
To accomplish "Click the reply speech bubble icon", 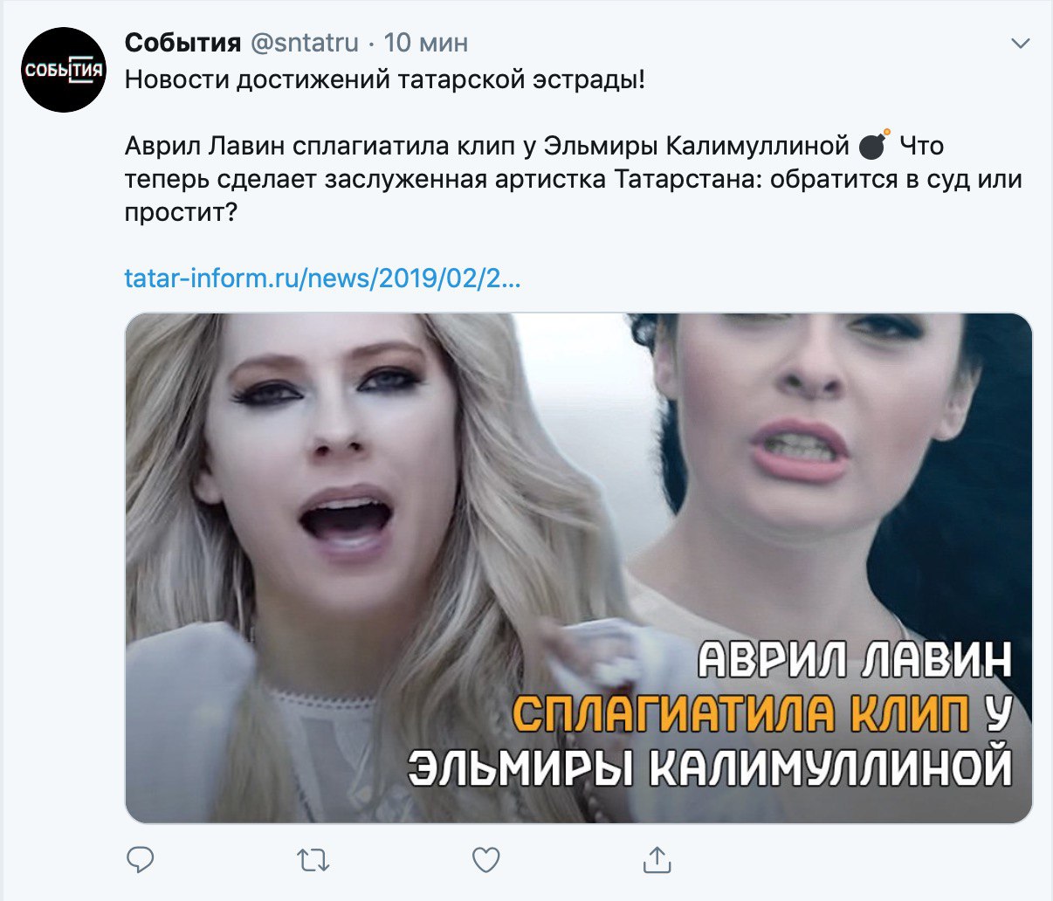I will (x=140, y=860).
